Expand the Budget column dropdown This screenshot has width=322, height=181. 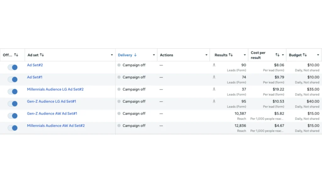coord(318,55)
